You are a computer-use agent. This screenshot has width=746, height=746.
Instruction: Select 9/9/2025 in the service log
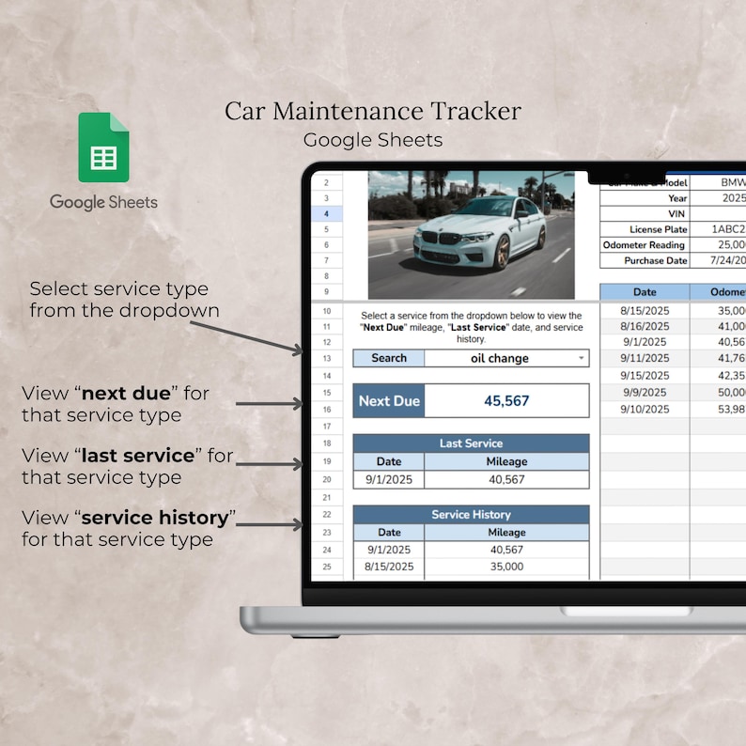tap(645, 393)
